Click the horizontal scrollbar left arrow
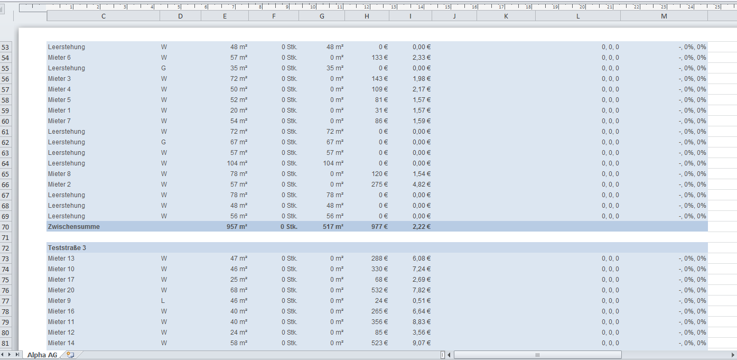This screenshot has width=737, height=360. tap(449, 355)
